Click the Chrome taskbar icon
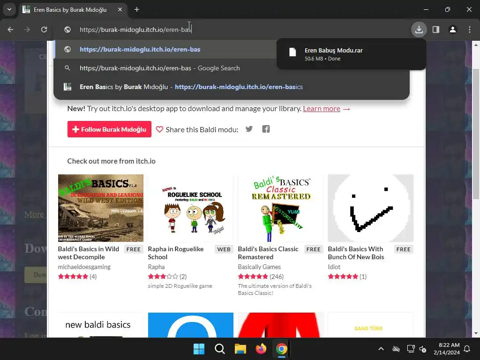480x360 pixels. [x=282, y=349]
